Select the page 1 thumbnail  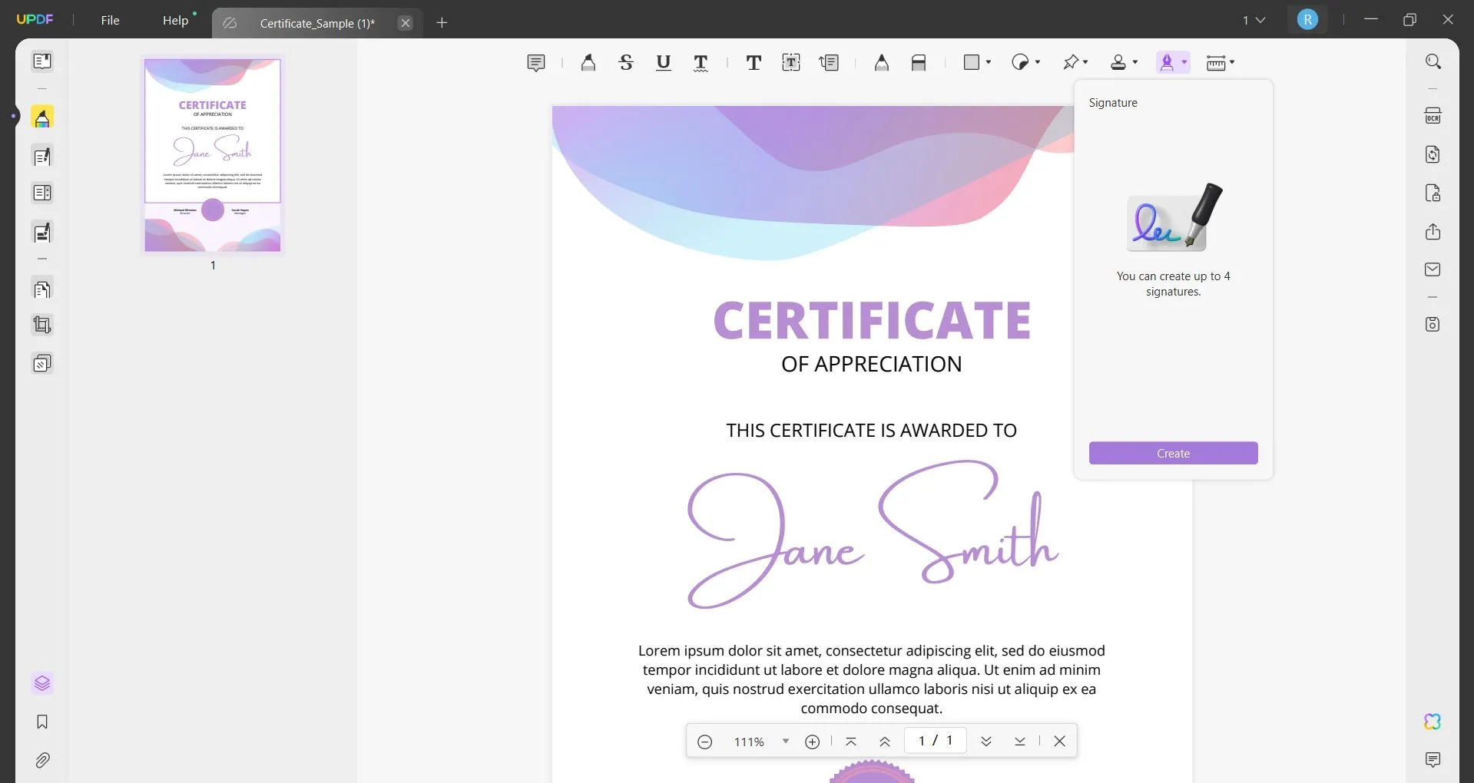coord(213,155)
